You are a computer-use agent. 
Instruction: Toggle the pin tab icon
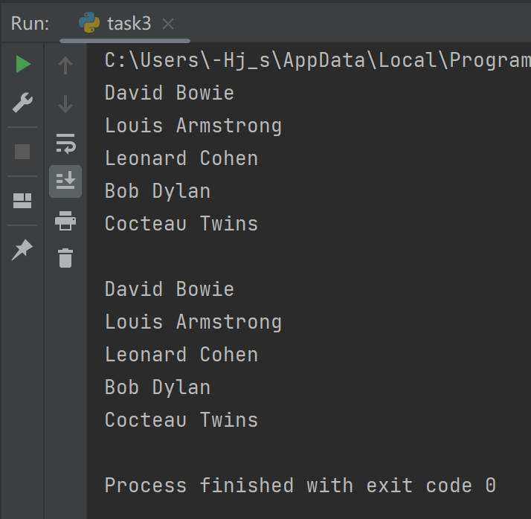point(23,250)
